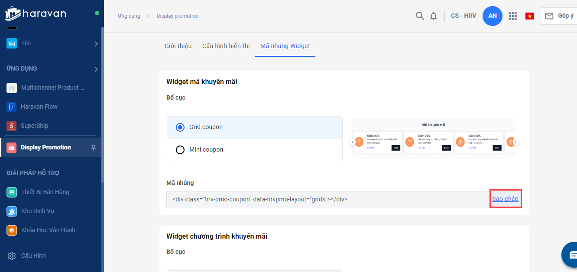The width and height of the screenshot is (577, 272).
Task: Click the Sao chép copy link
Action: (x=505, y=199)
